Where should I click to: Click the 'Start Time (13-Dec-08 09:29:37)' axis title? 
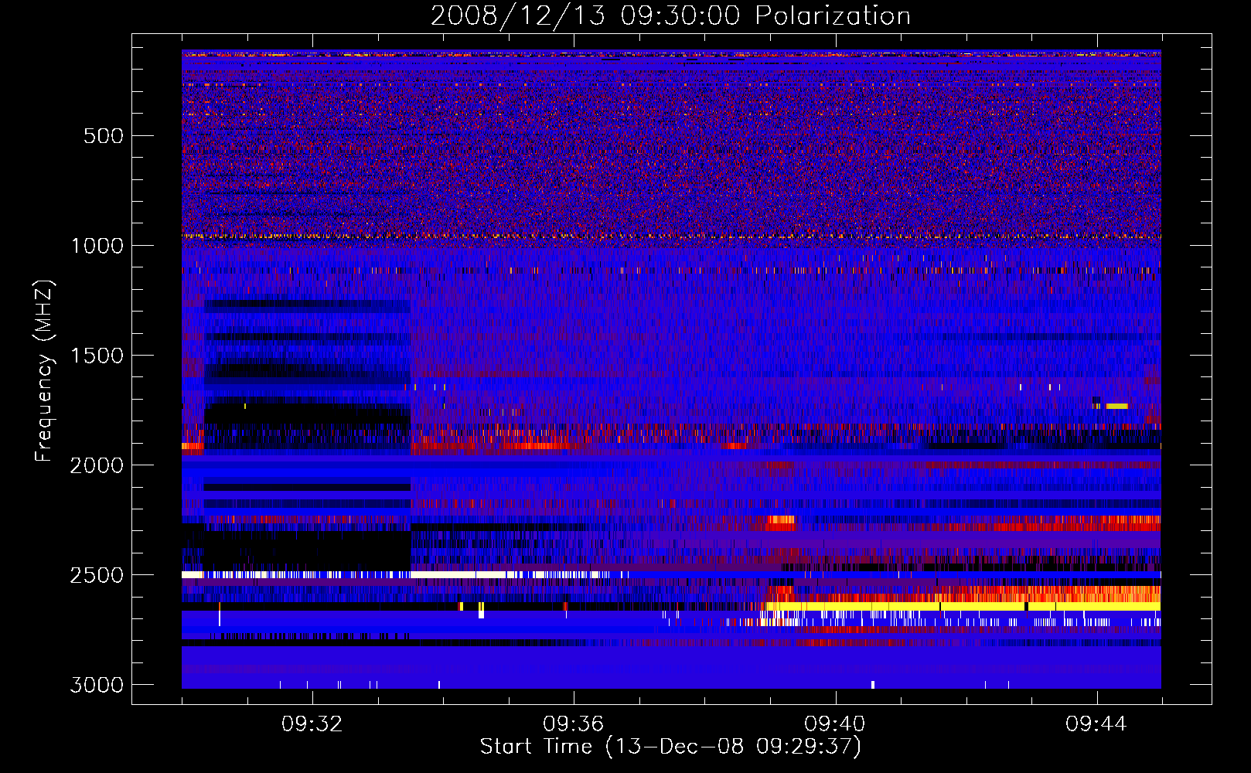coord(670,747)
